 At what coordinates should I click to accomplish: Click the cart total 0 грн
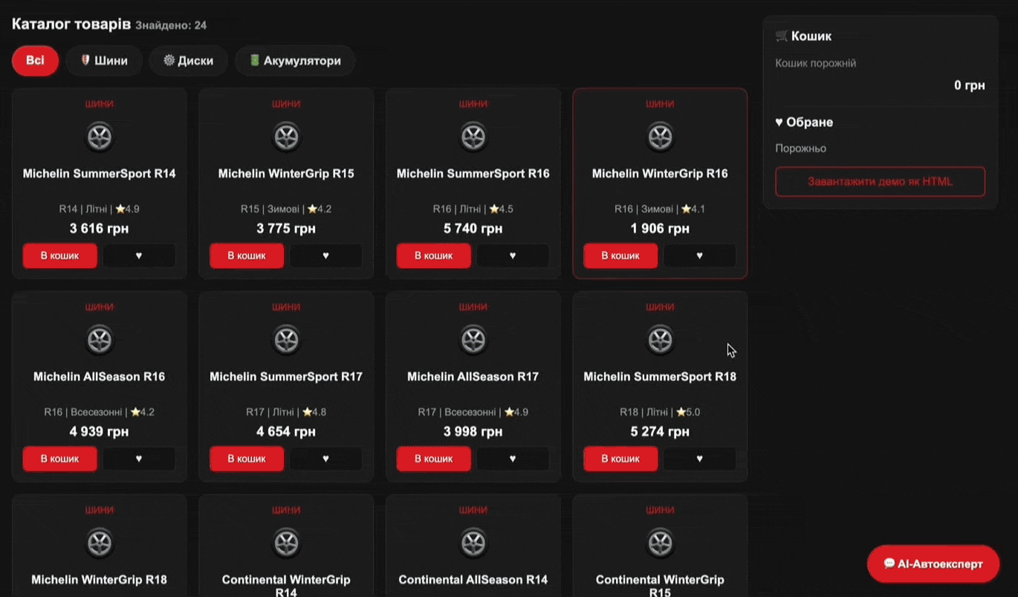tap(970, 85)
